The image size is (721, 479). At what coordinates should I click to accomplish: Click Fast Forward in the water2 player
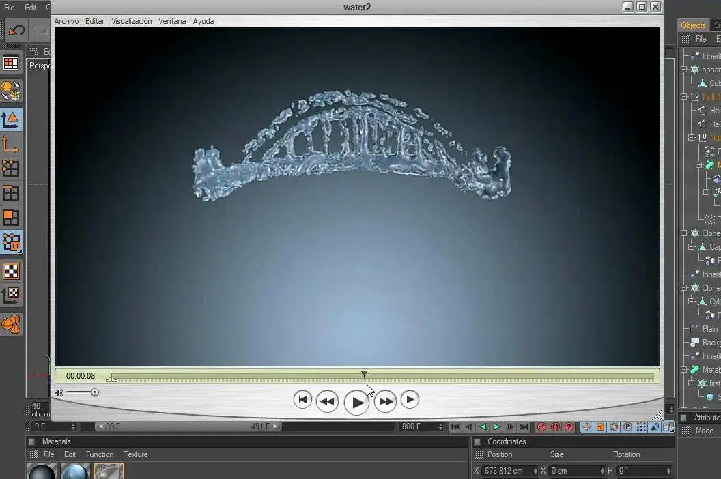coord(385,401)
